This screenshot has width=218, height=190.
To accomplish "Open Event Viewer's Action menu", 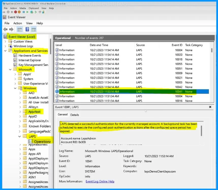I will tap(18, 23).
